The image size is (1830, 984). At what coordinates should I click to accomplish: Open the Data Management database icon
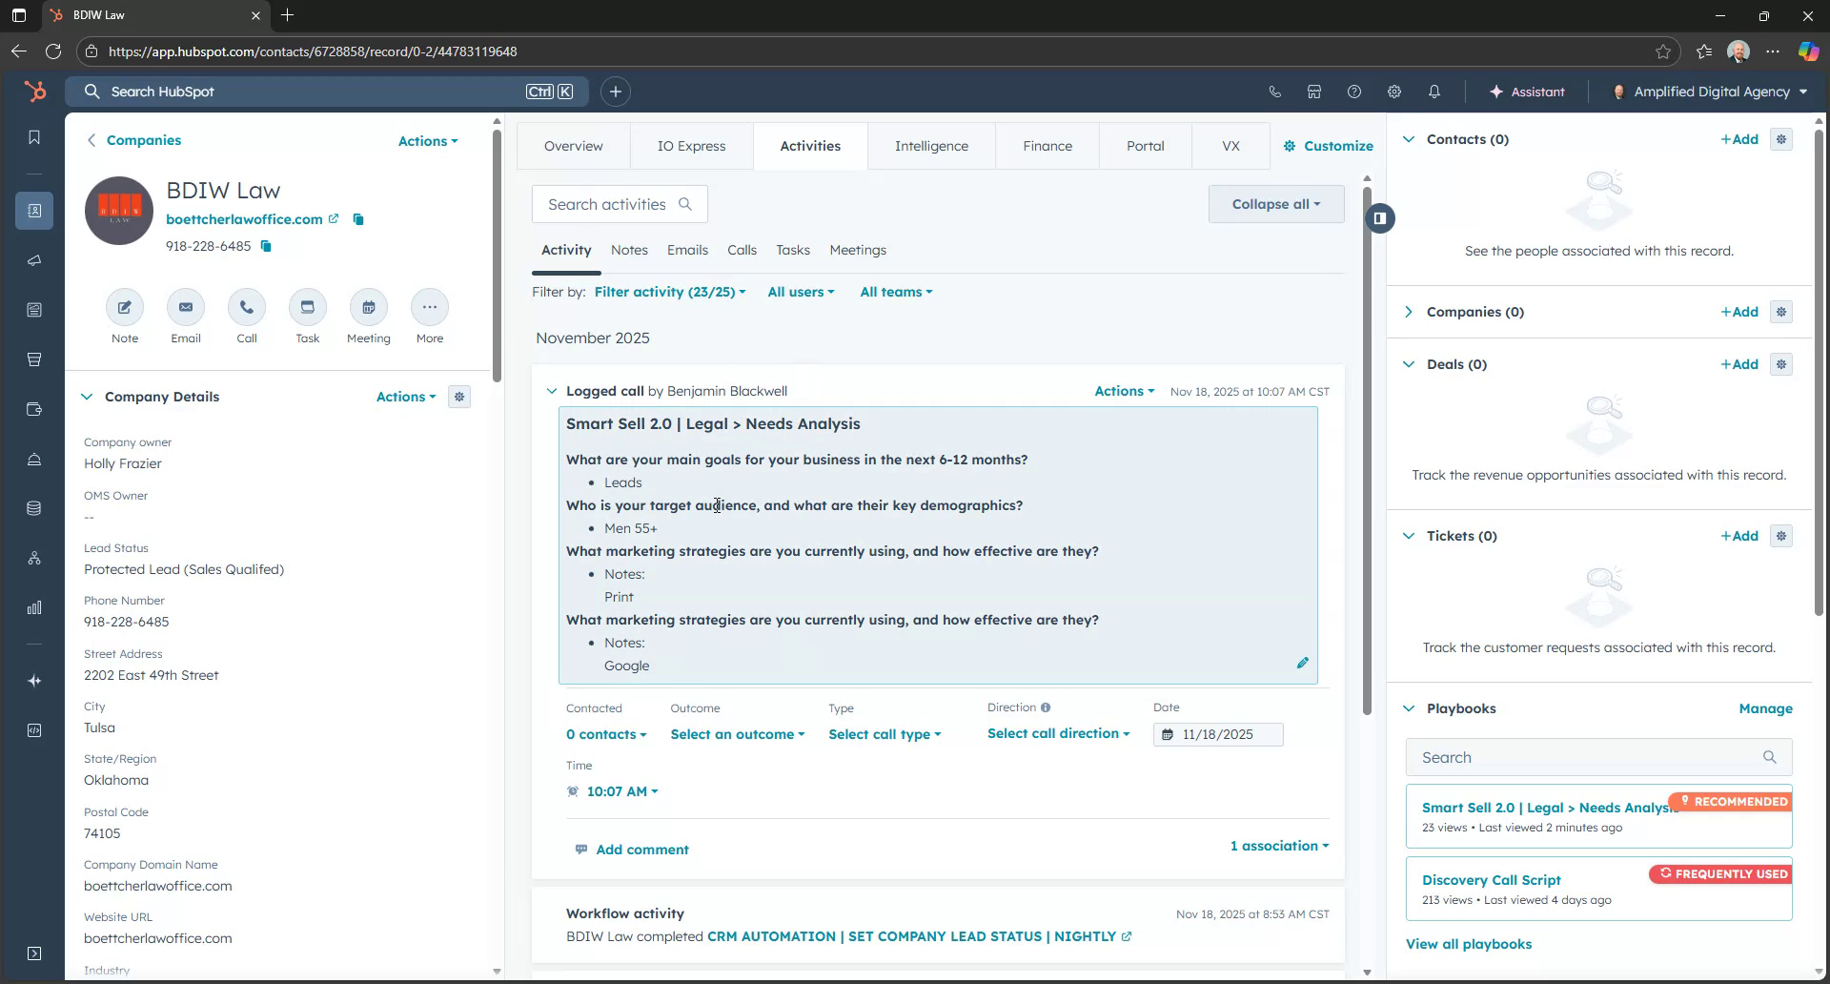click(x=34, y=508)
